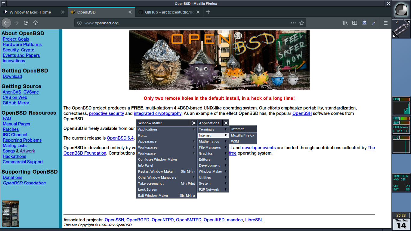Screen dimensions: 411x231
Task: Click the server rack thumbnail image
Action: [x=11, y=214]
